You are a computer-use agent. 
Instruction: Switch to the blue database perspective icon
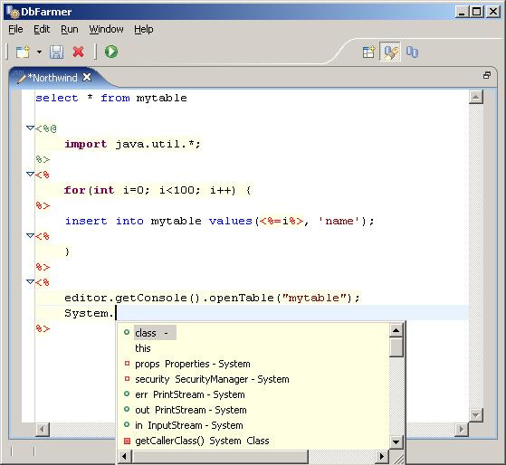[412, 52]
